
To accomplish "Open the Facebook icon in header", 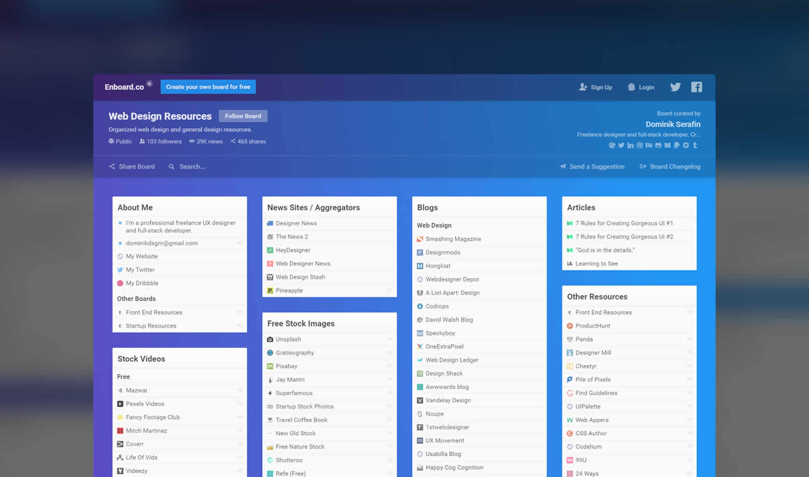I will 696,87.
